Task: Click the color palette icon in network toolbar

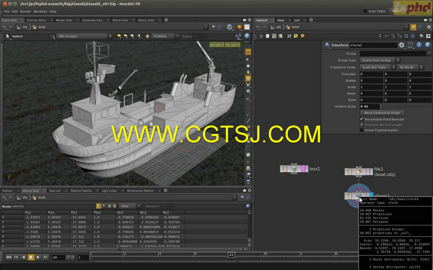Action: point(280,36)
